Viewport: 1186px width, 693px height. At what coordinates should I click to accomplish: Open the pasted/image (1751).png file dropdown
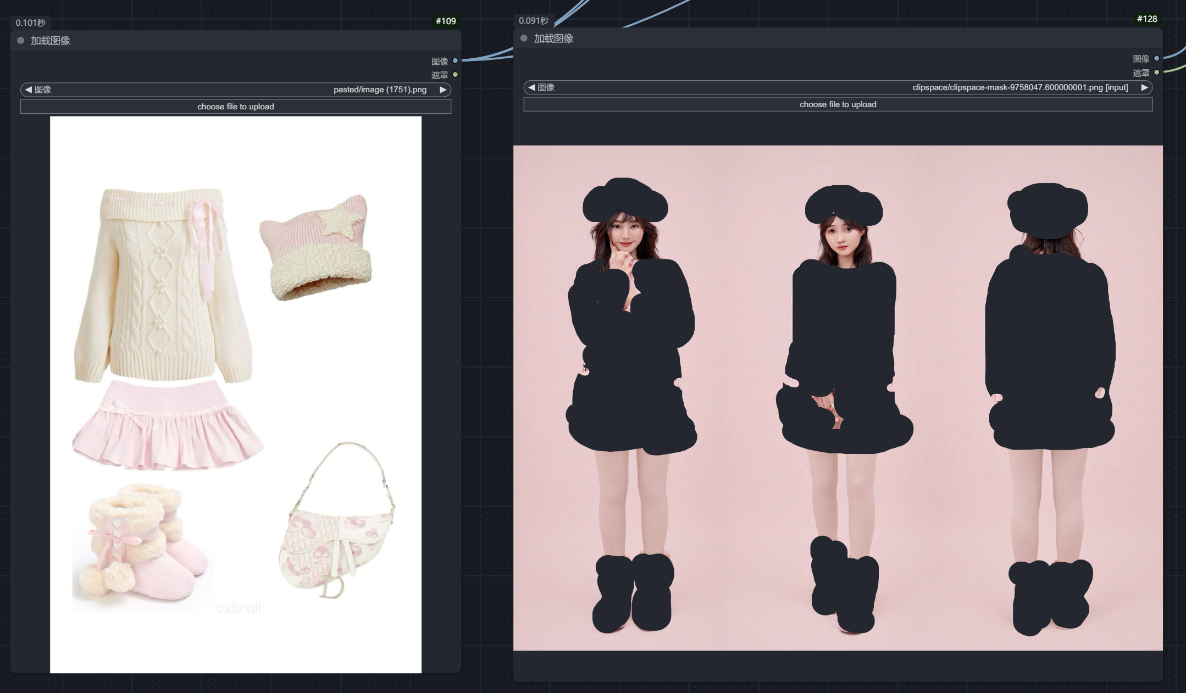236,90
